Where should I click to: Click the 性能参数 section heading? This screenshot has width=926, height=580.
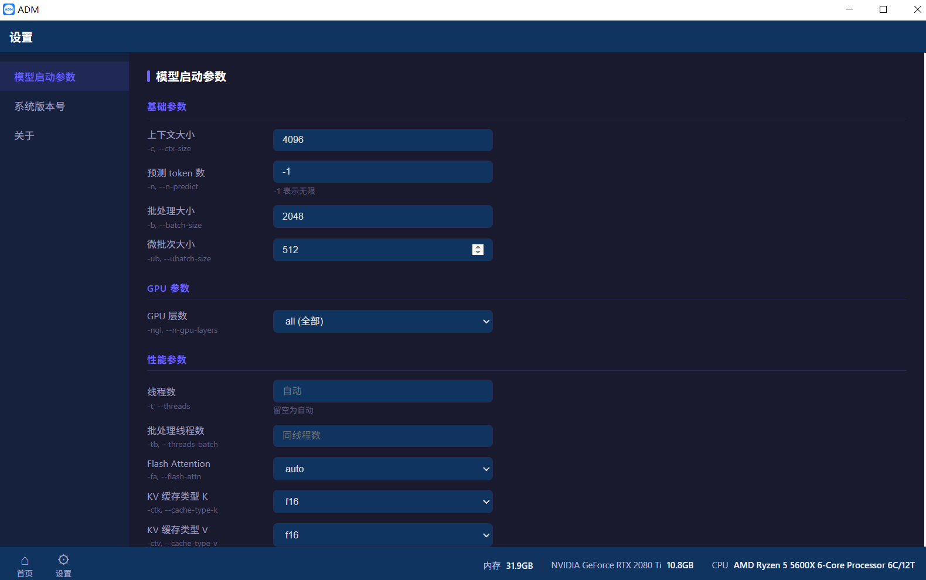click(x=166, y=360)
